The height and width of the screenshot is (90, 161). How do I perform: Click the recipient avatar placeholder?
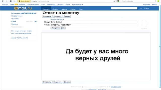point(144,24)
